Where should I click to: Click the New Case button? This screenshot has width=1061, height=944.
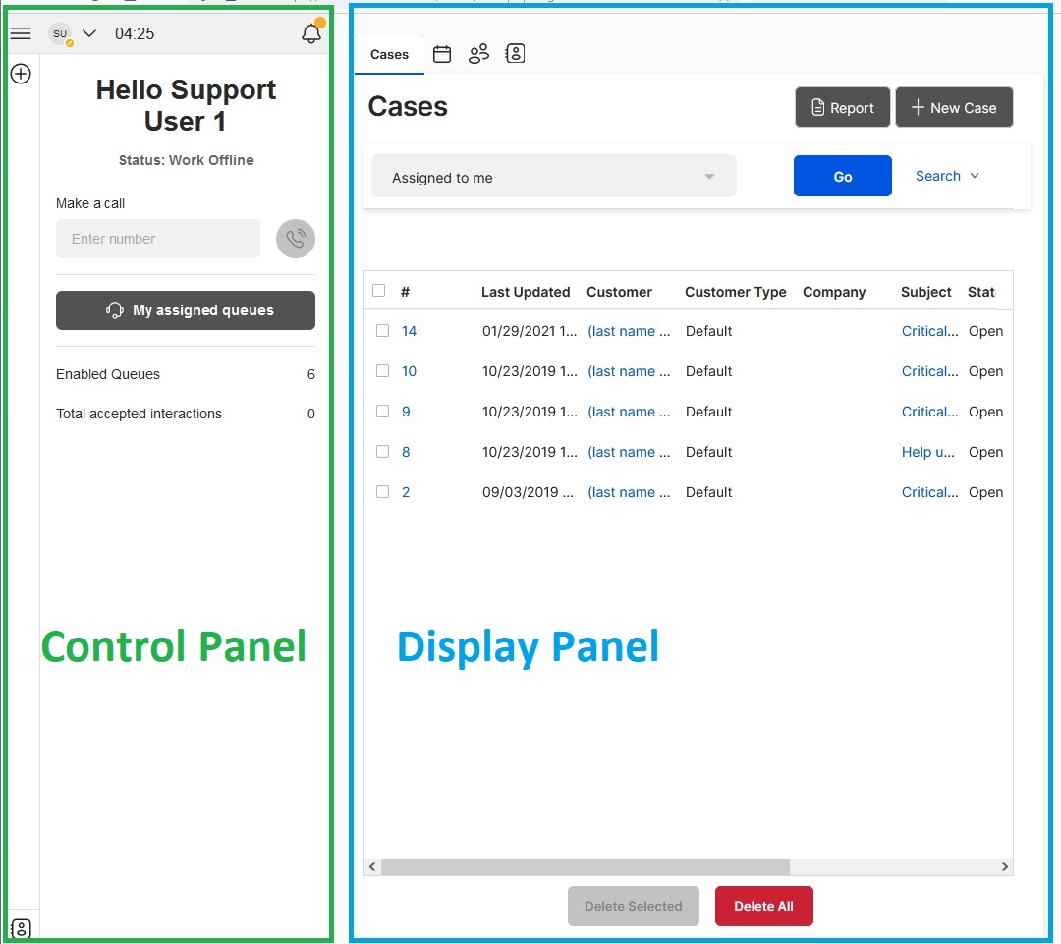pyautogui.click(x=953, y=108)
